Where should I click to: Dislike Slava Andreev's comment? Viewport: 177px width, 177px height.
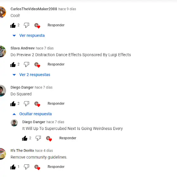[x=27, y=64]
